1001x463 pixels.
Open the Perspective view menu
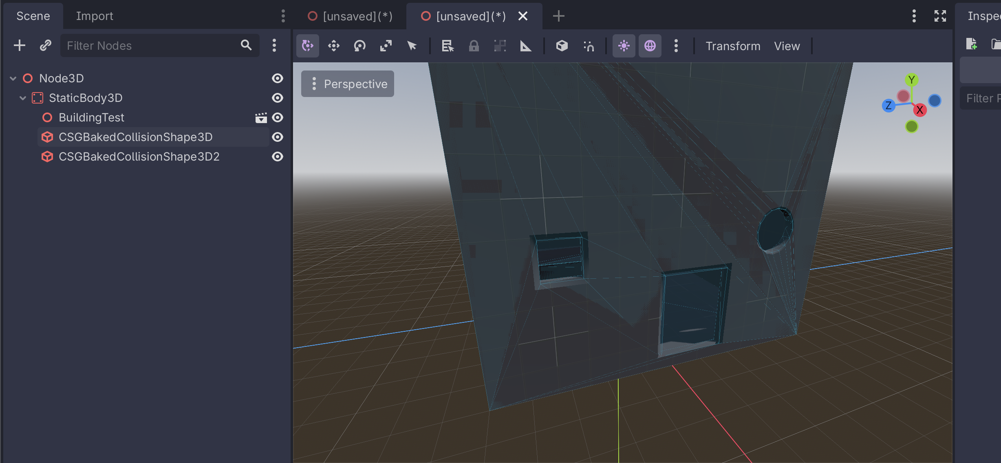coord(348,84)
